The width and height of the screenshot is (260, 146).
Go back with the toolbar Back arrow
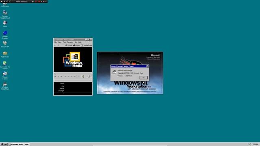(55, 45)
